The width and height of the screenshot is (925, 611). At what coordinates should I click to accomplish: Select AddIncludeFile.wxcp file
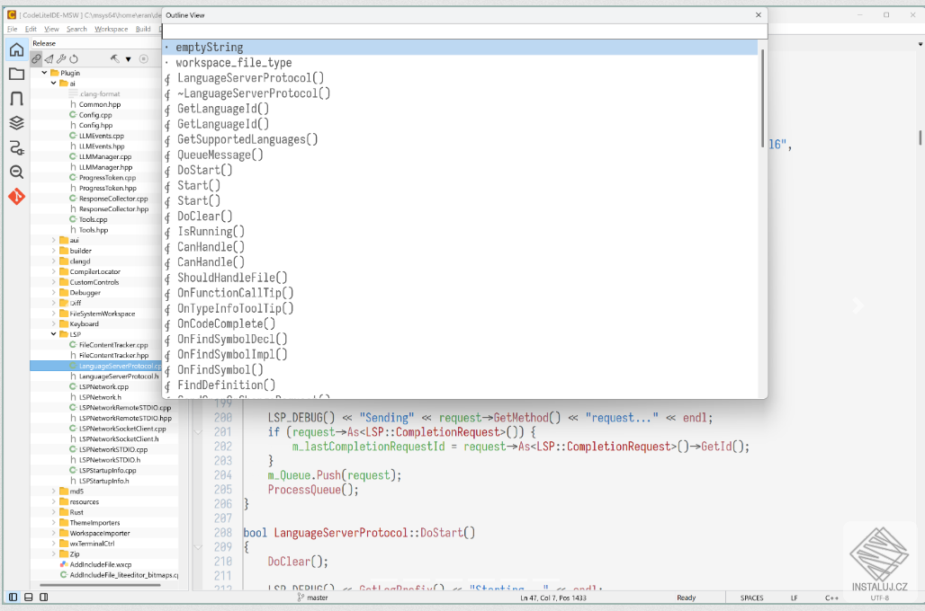pos(100,564)
